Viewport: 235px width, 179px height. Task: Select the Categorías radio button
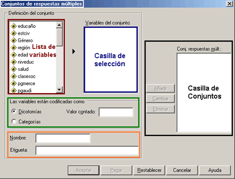(14, 121)
